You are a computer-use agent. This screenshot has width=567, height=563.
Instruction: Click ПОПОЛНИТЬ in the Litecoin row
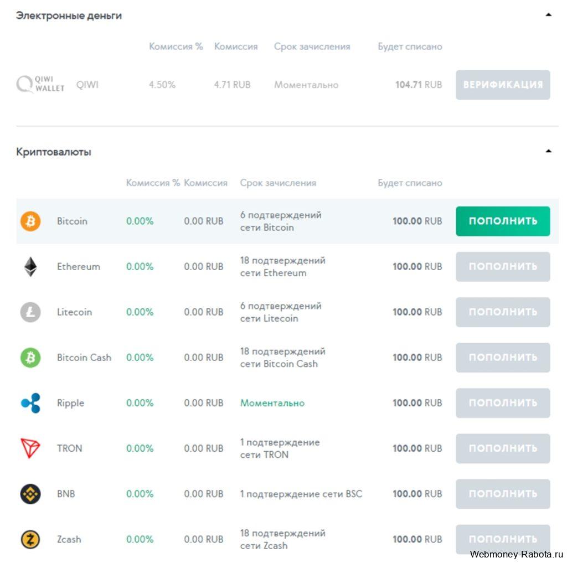(x=503, y=312)
